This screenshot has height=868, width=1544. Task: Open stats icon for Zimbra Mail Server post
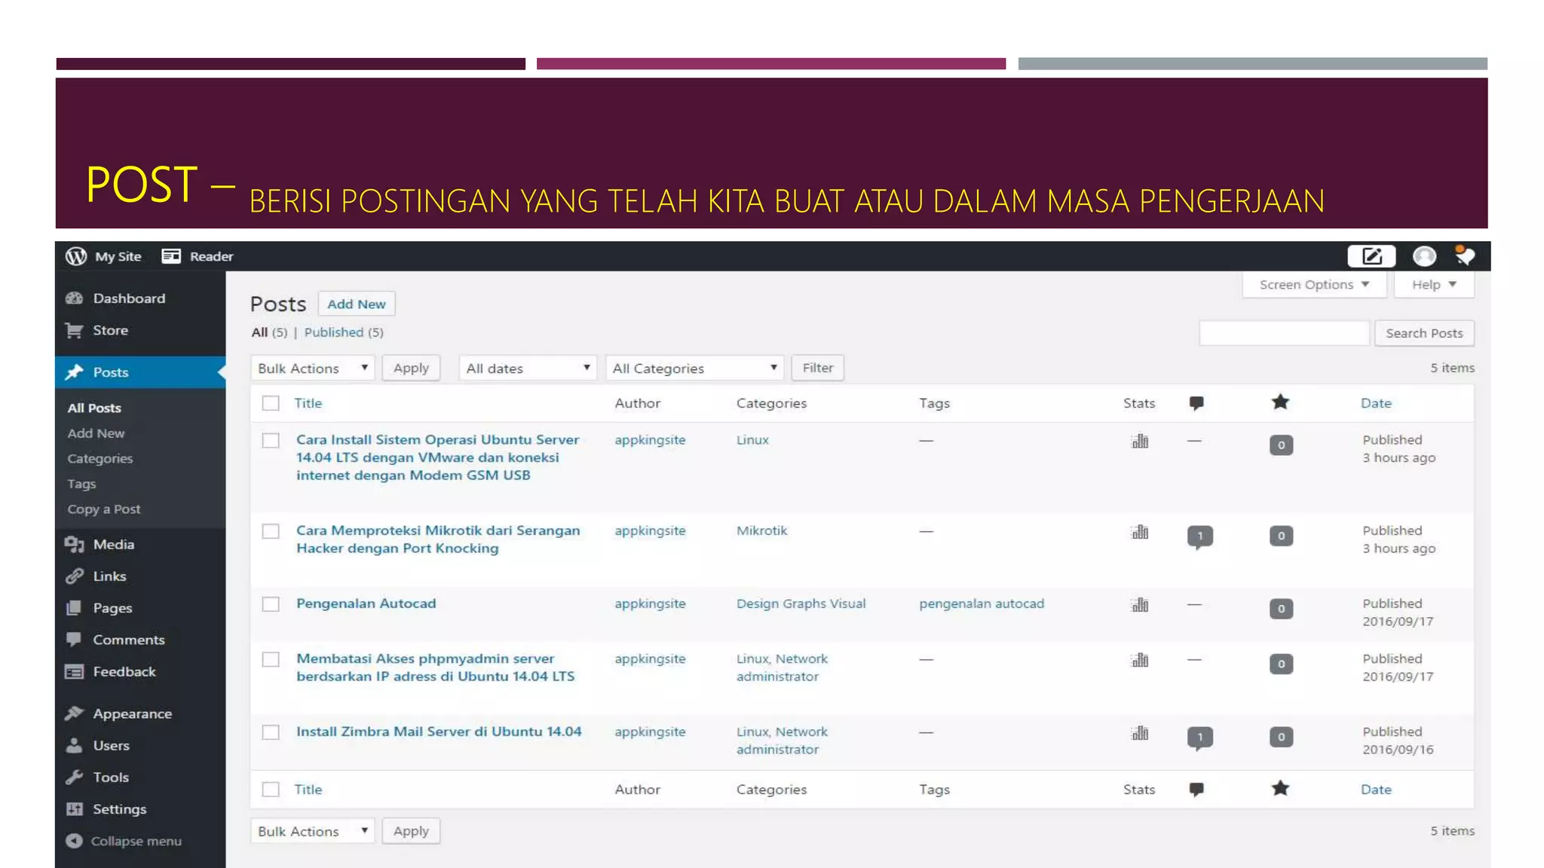coord(1140,732)
